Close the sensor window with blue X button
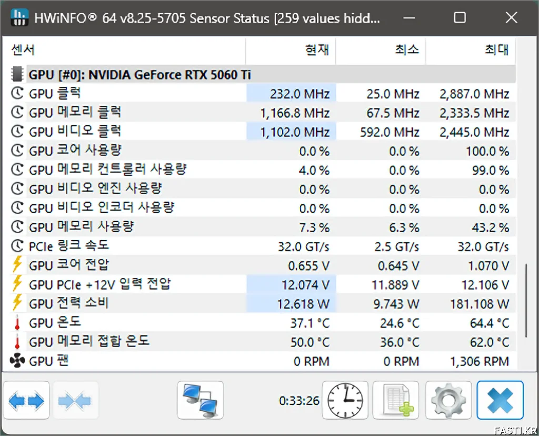The image size is (539, 436). [500, 400]
